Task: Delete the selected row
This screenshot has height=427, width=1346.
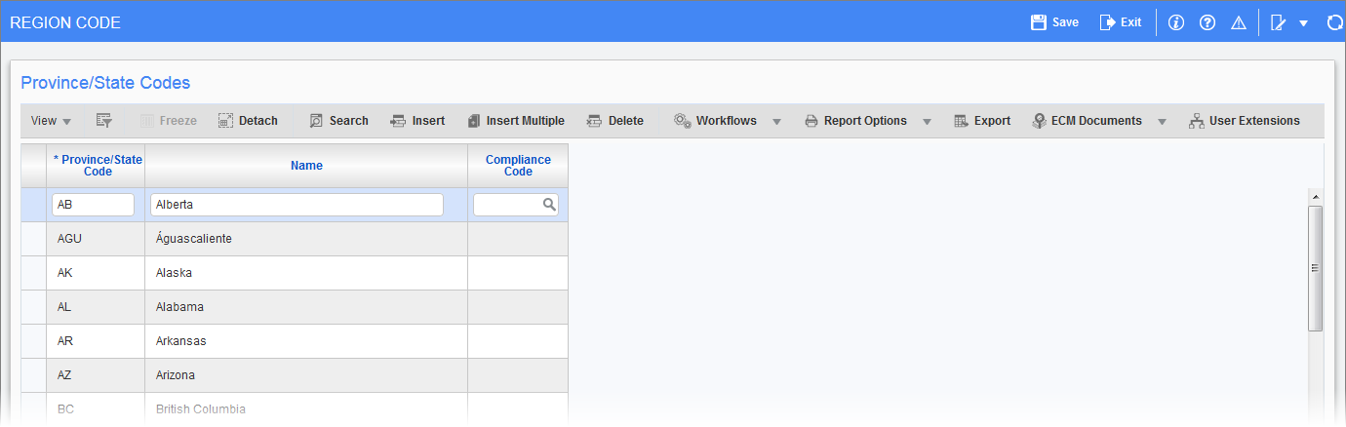Action: coord(615,121)
